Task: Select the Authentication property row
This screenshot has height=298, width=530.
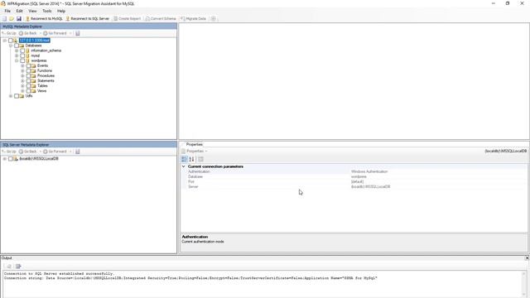Action: click(x=354, y=171)
